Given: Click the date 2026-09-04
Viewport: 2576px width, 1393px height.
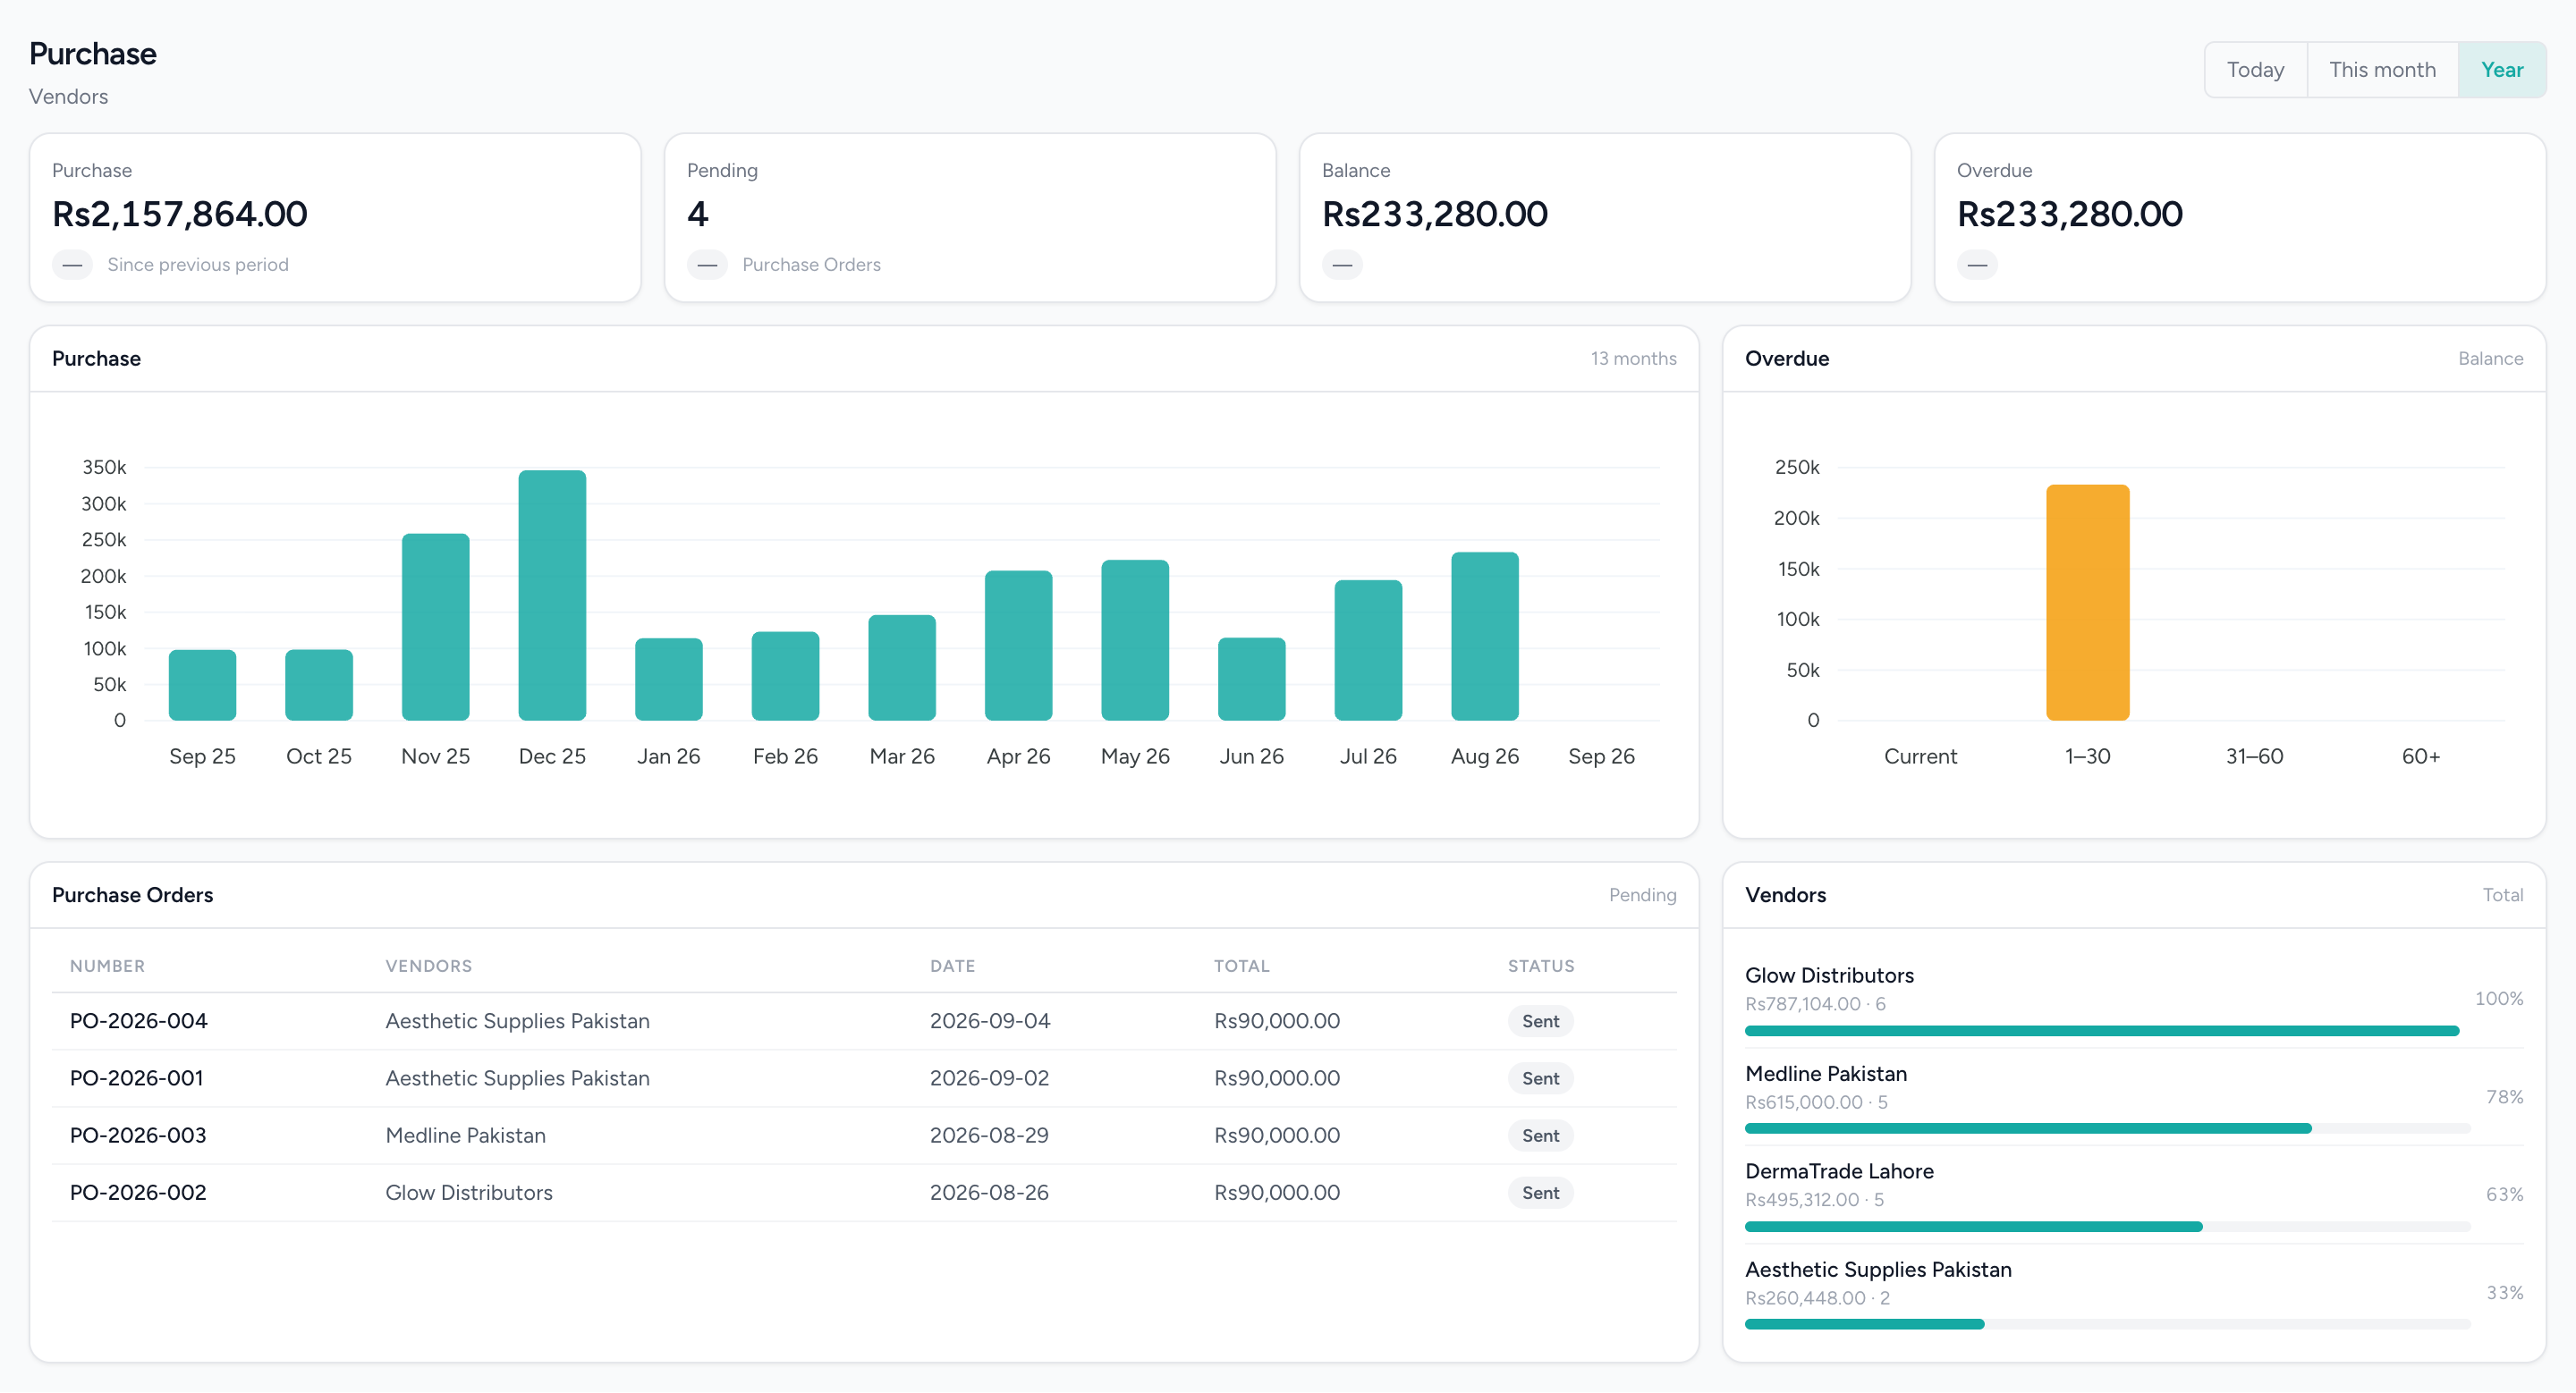Looking at the screenshot, I should [x=989, y=1021].
